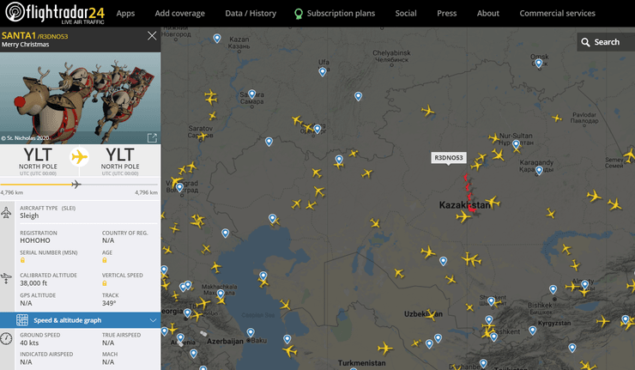Click the Flightradar24 logo
Screen dimensions: 635x370
[56, 14]
